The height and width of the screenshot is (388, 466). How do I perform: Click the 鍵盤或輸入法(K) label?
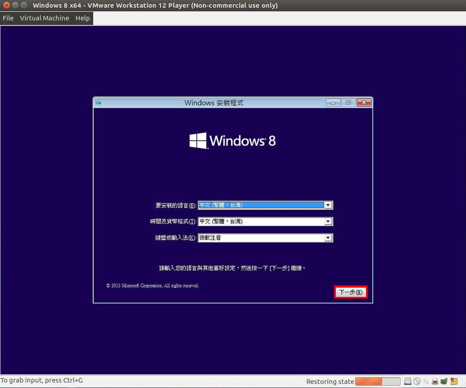[176, 238]
